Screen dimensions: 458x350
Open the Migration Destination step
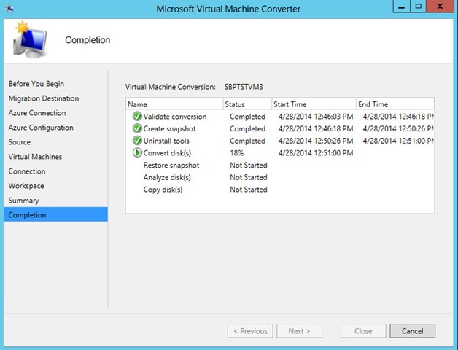(44, 98)
